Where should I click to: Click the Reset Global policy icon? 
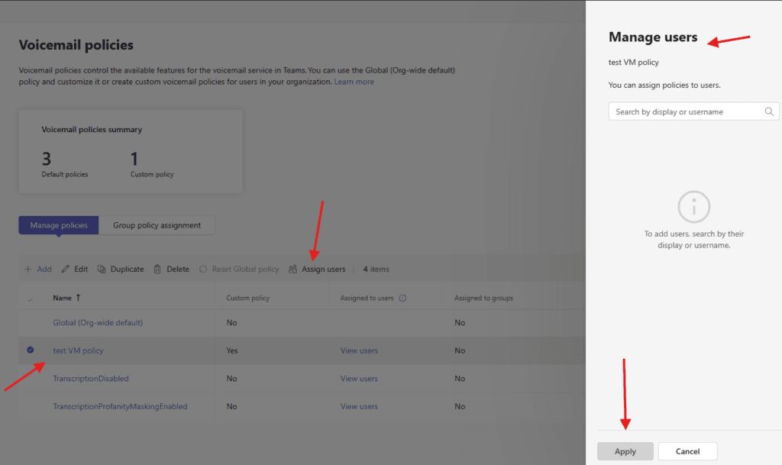click(x=203, y=270)
